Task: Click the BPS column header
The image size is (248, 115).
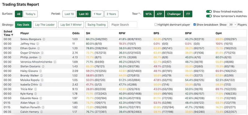Action: click(x=156, y=33)
